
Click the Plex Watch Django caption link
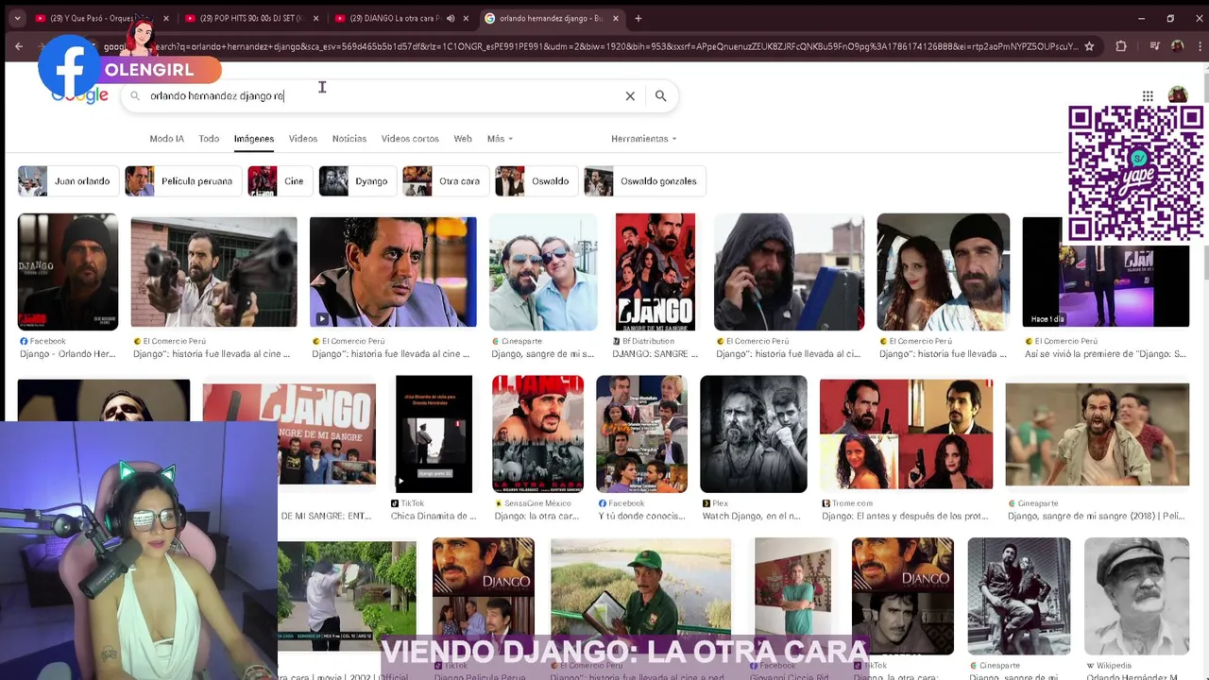(x=752, y=517)
